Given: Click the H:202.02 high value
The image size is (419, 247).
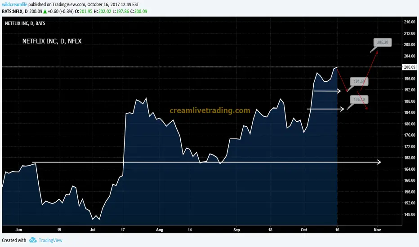Looking at the screenshot, I should pos(103,12).
